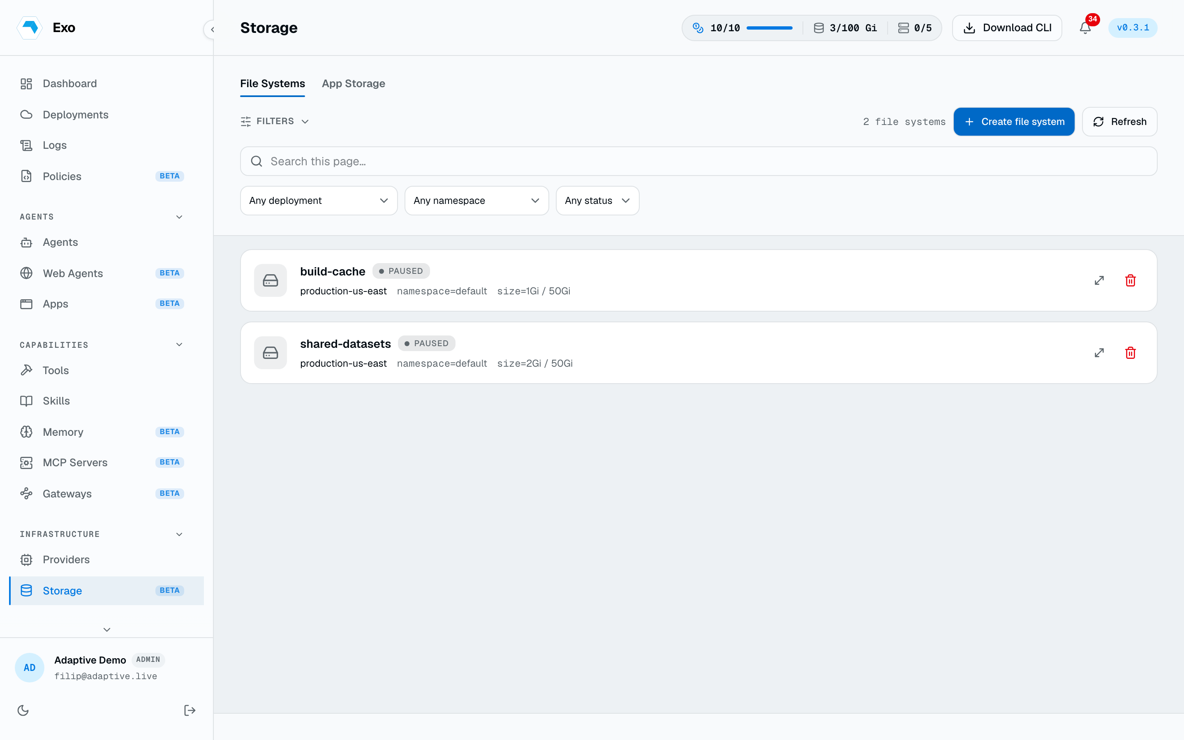This screenshot has height=740, width=1184.
Task: Click the build-cache drive icon
Action: pyautogui.click(x=271, y=280)
